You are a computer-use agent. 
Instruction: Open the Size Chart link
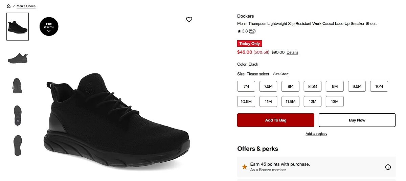coord(281,74)
